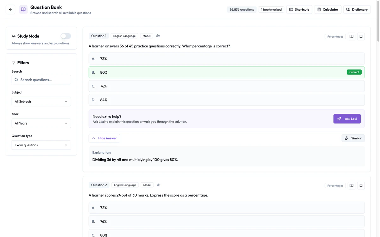Select option C 76% in Question 1
Viewport: 380px width, 237px height.
click(x=227, y=86)
